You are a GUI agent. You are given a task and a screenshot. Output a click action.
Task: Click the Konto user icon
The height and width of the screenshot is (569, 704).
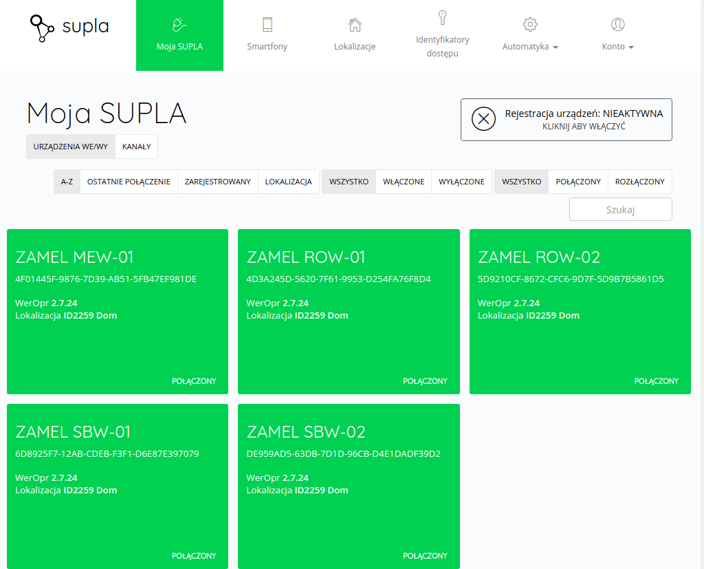(617, 24)
